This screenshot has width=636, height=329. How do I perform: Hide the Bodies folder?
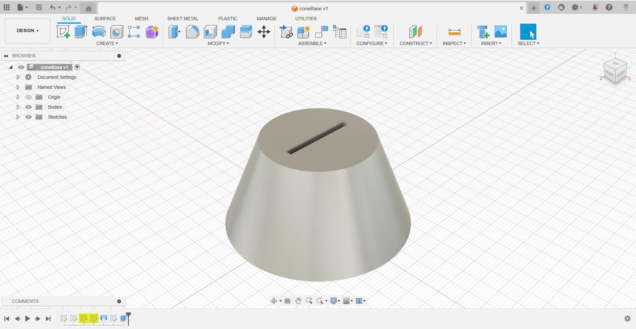pos(29,107)
